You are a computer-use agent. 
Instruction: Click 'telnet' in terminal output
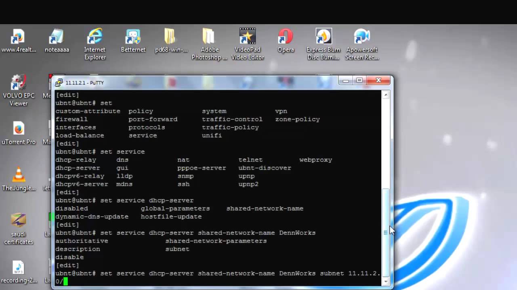click(250, 160)
